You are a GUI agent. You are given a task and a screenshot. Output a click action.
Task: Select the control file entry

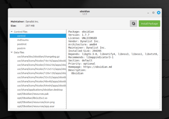[38, 36]
